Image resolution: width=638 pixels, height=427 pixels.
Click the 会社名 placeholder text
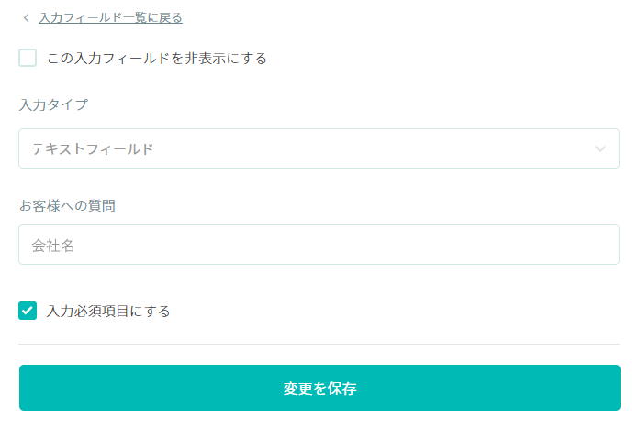click(52, 245)
